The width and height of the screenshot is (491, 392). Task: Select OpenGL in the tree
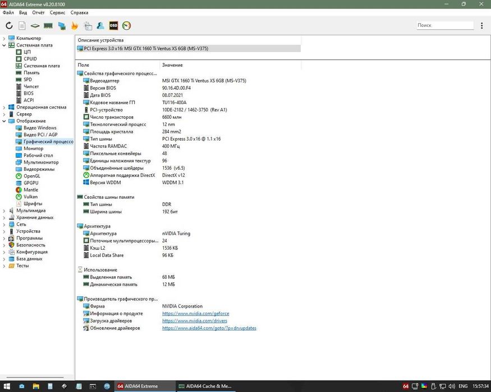click(31, 176)
